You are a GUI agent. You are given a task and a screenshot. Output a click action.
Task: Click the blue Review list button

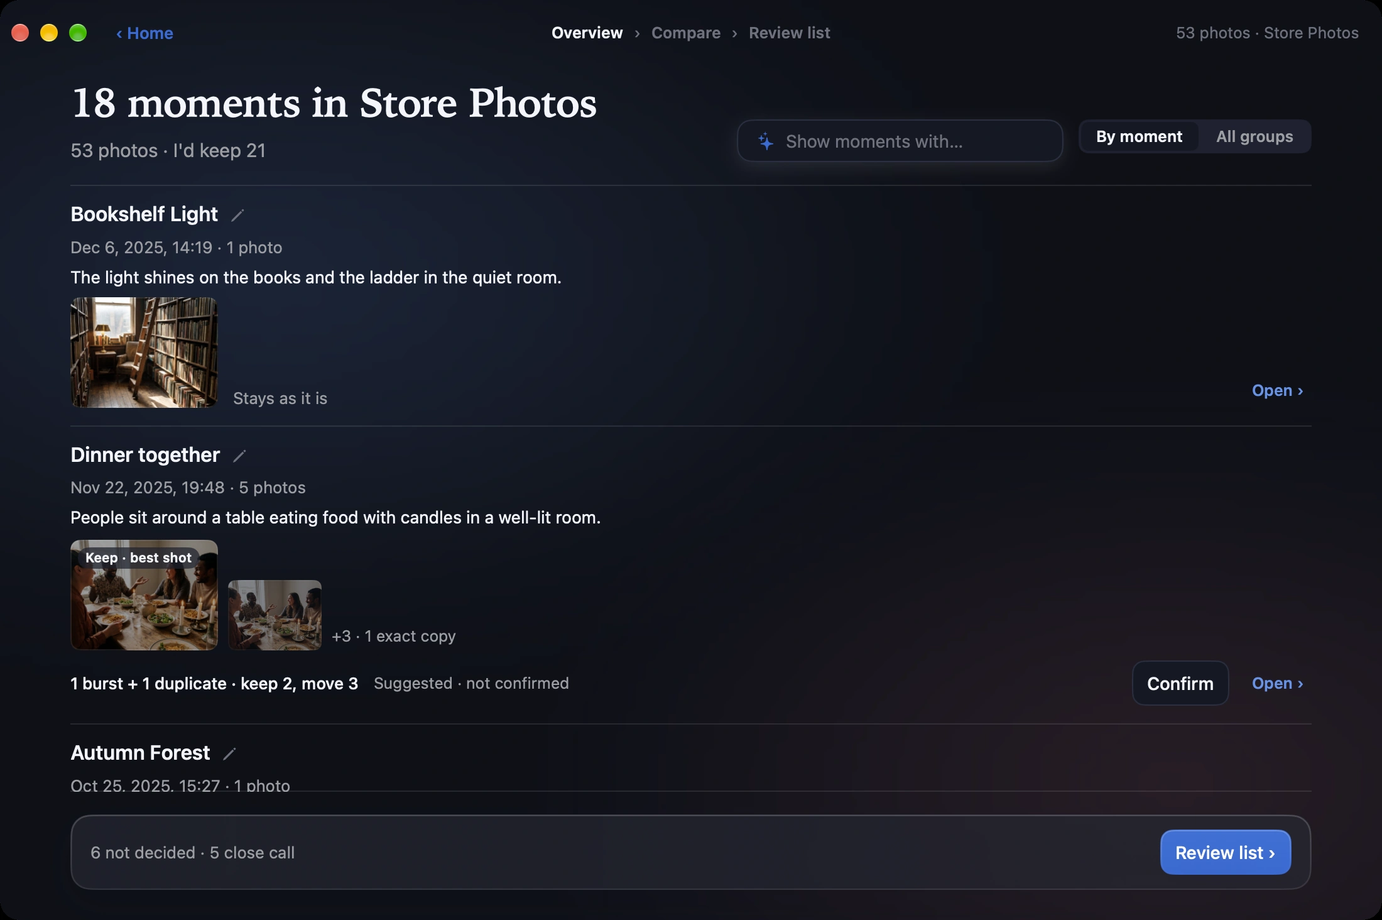[1225, 852]
